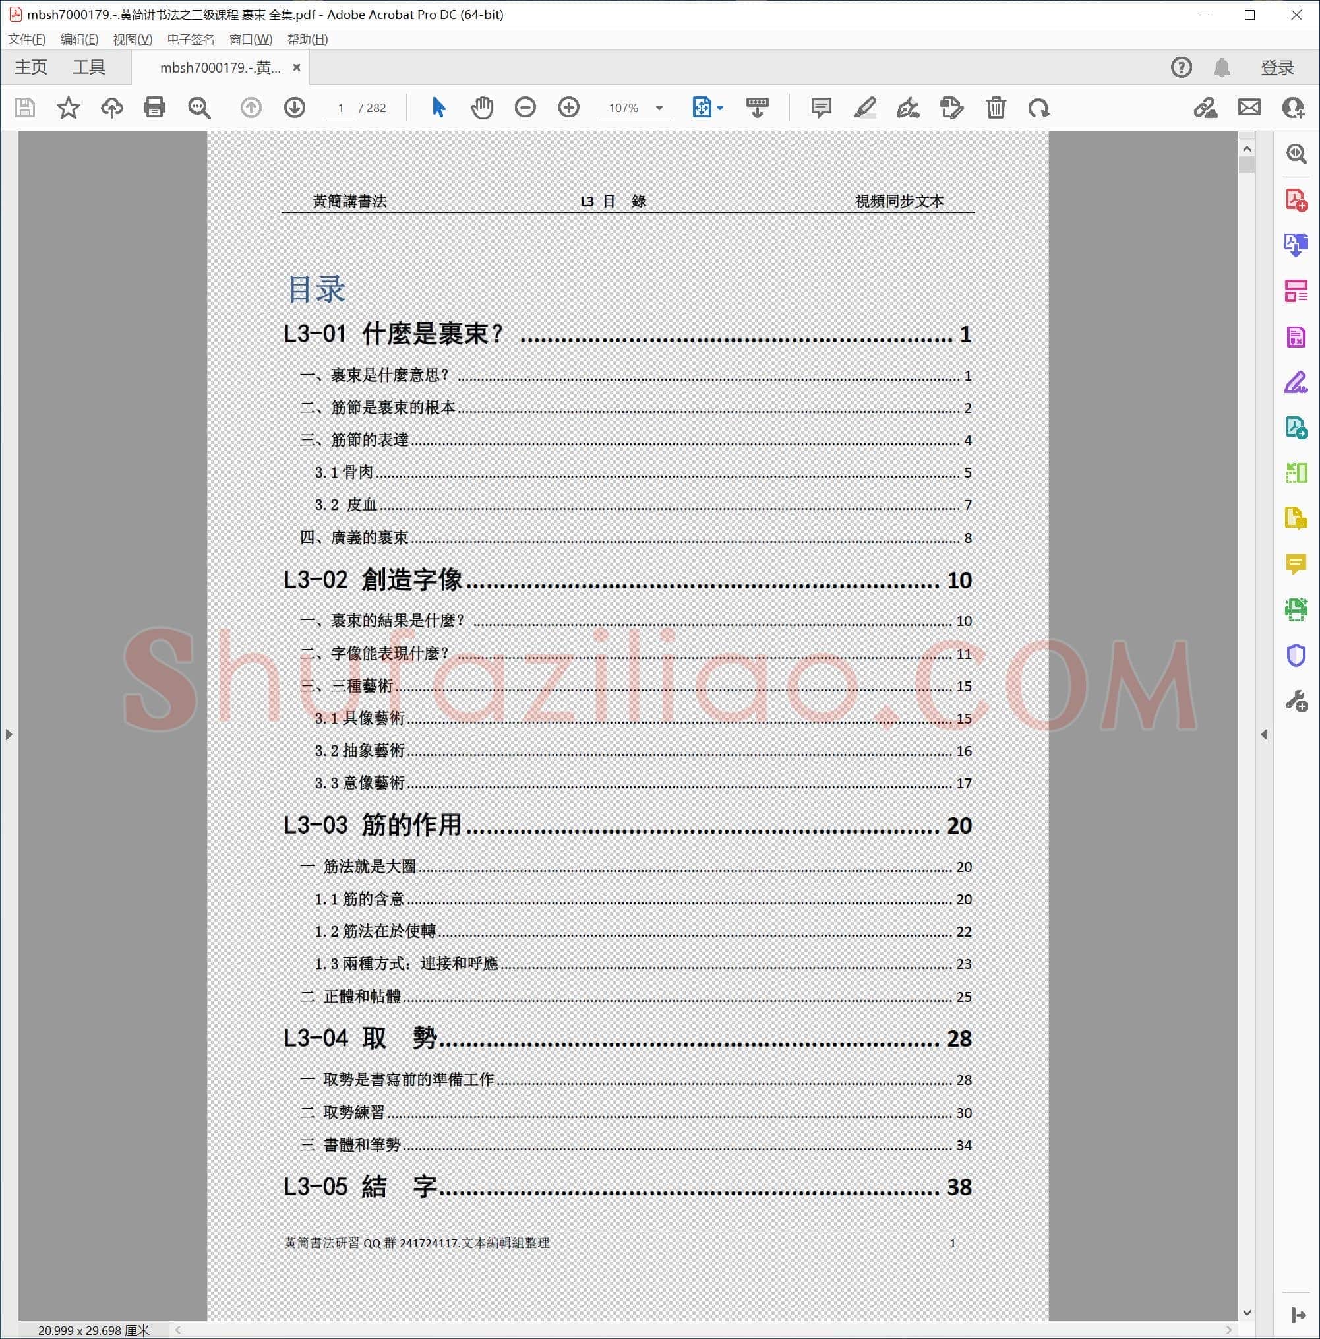Jump to L3-03 筋的作用 entry

tap(628, 825)
